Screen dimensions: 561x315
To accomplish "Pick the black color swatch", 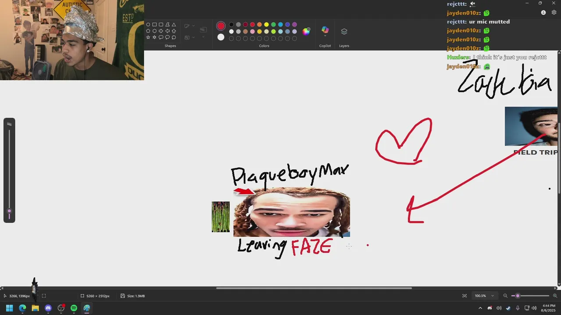I will (231, 24).
